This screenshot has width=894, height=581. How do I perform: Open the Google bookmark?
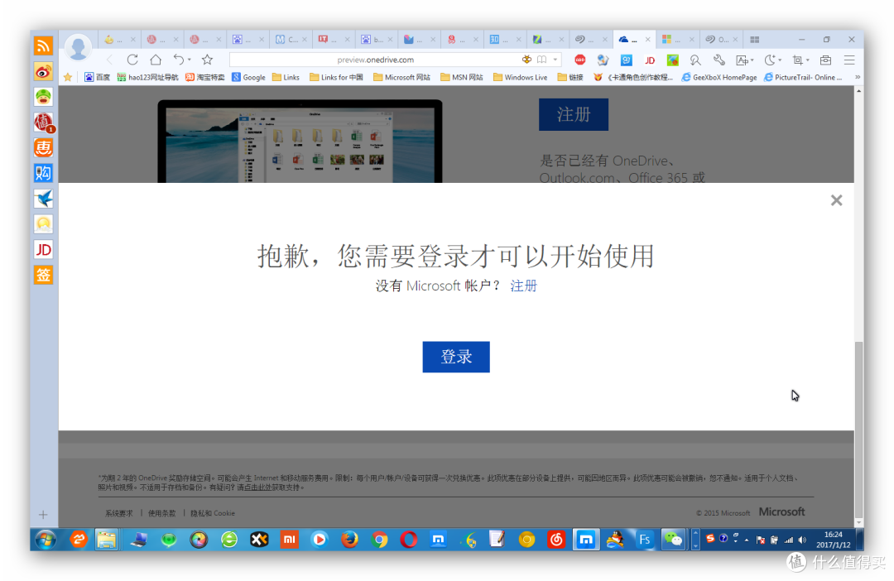click(248, 77)
